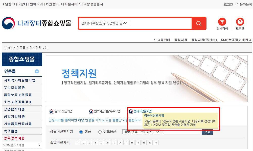Viewport: 253px width, 151px height.
Task: Click 정규직전환기업 certification mark
Action: pos(140,111)
